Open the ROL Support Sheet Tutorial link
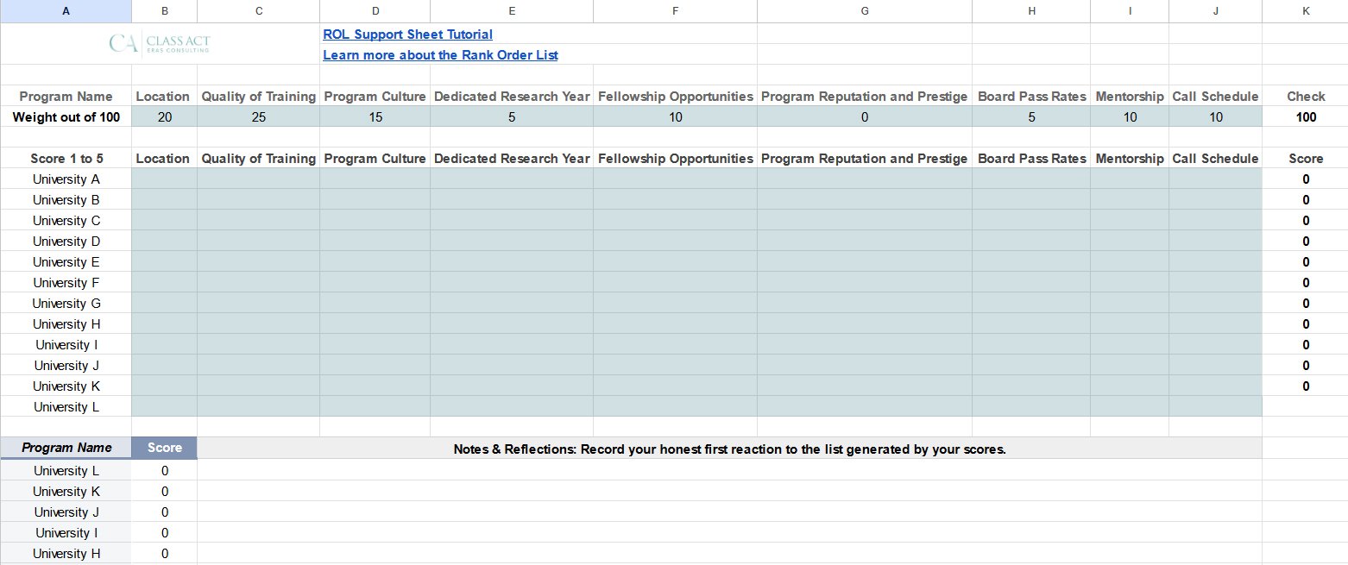The width and height of the screenshot is (1348, 565). pos(407,35)
